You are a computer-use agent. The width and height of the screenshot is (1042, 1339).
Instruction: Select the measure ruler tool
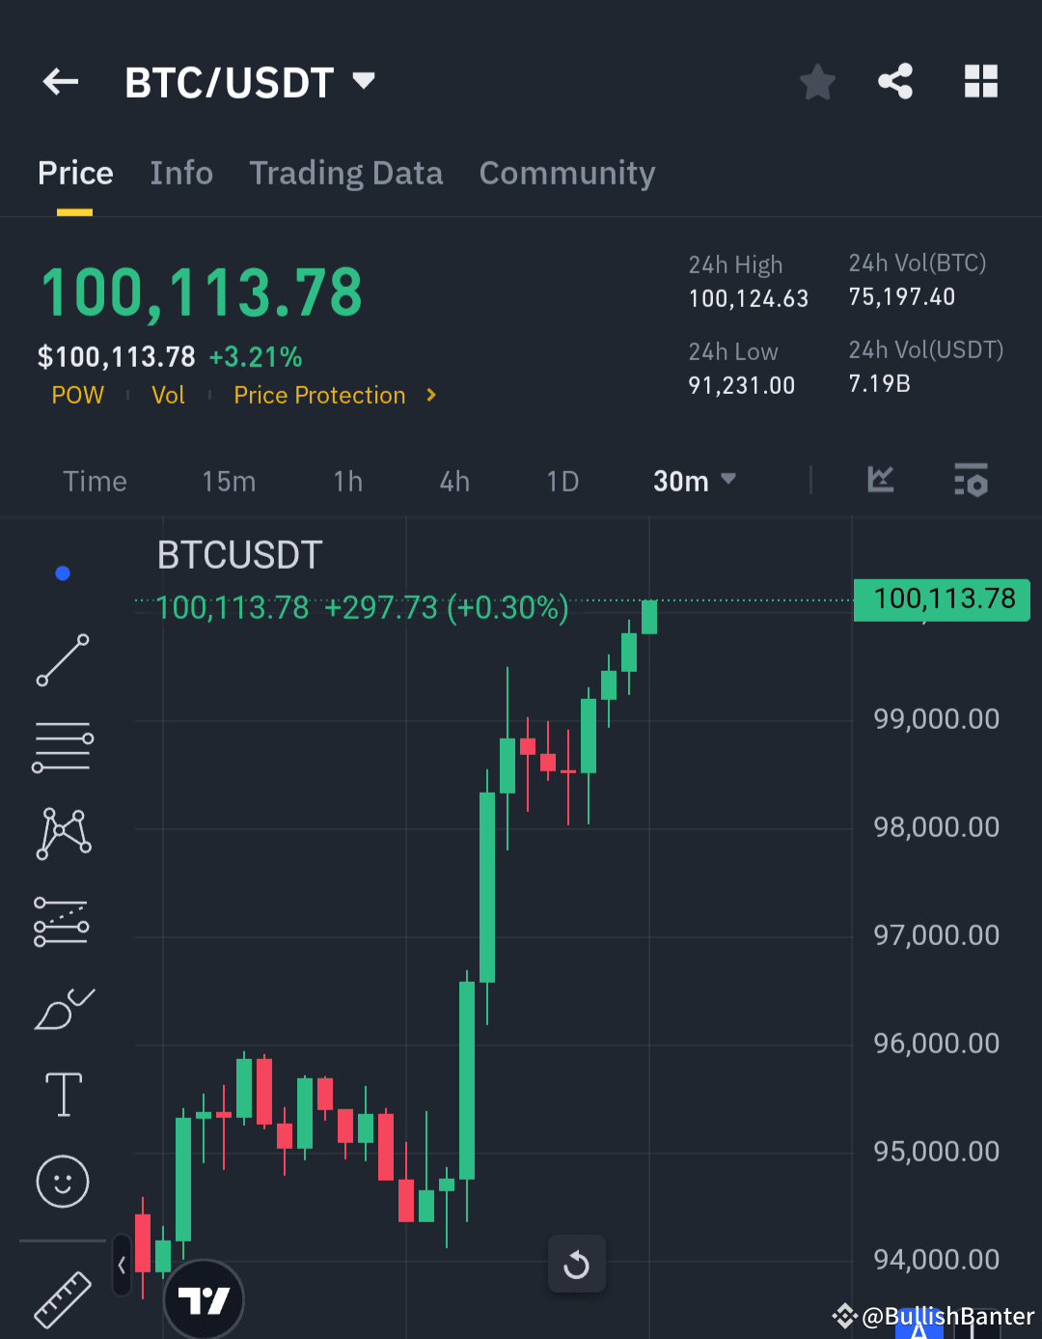(x=62, y=1298)
